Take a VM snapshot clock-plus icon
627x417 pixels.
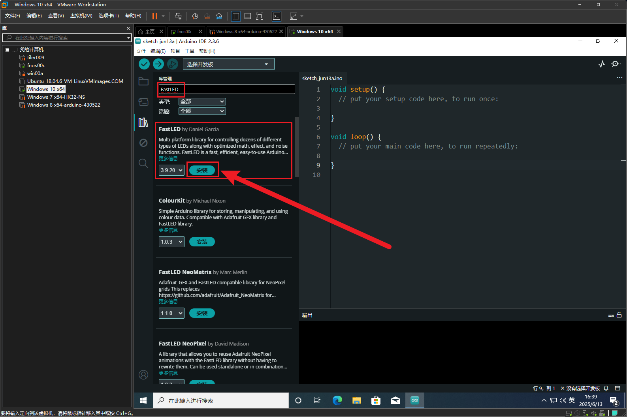point(195,16)
